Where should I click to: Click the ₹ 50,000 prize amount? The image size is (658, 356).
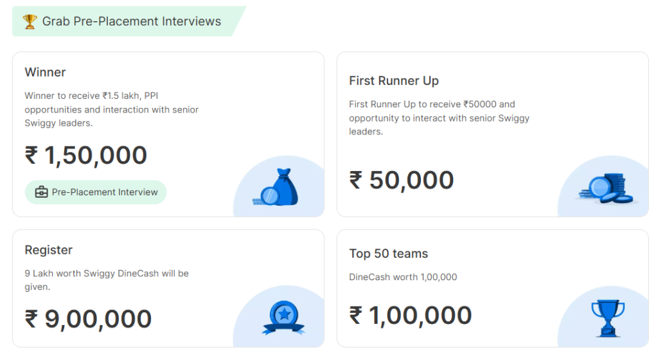402,180
